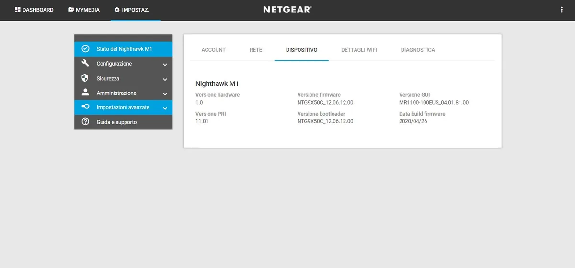Click the Impostaz. gear icon
This screenshot has width=575, height=268.
pyautogui.click(x=117, y=10)
